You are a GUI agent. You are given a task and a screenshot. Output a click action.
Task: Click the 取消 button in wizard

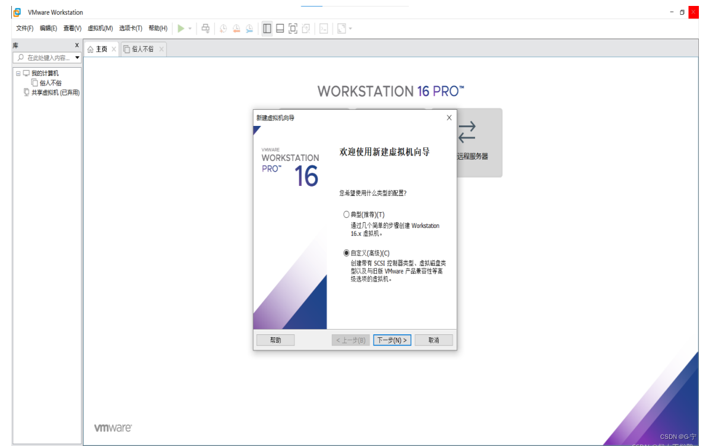pos(433,340)
